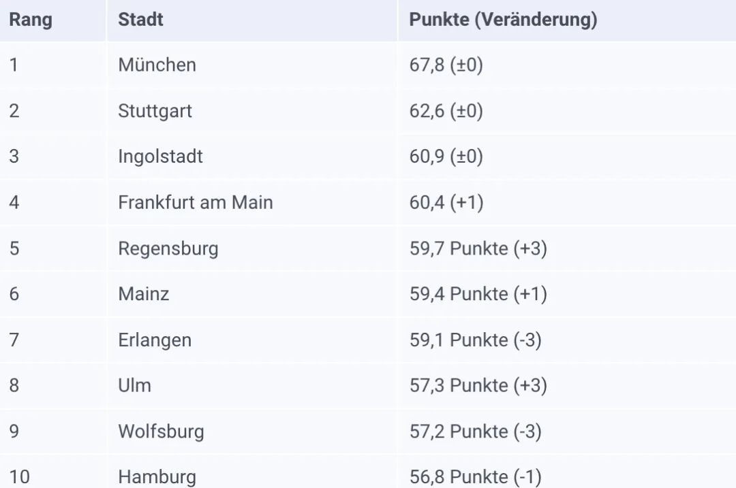The image size is (736, 488).
Task: Select 59,7 Punkte (+3) value
Action: coord(478,248)
